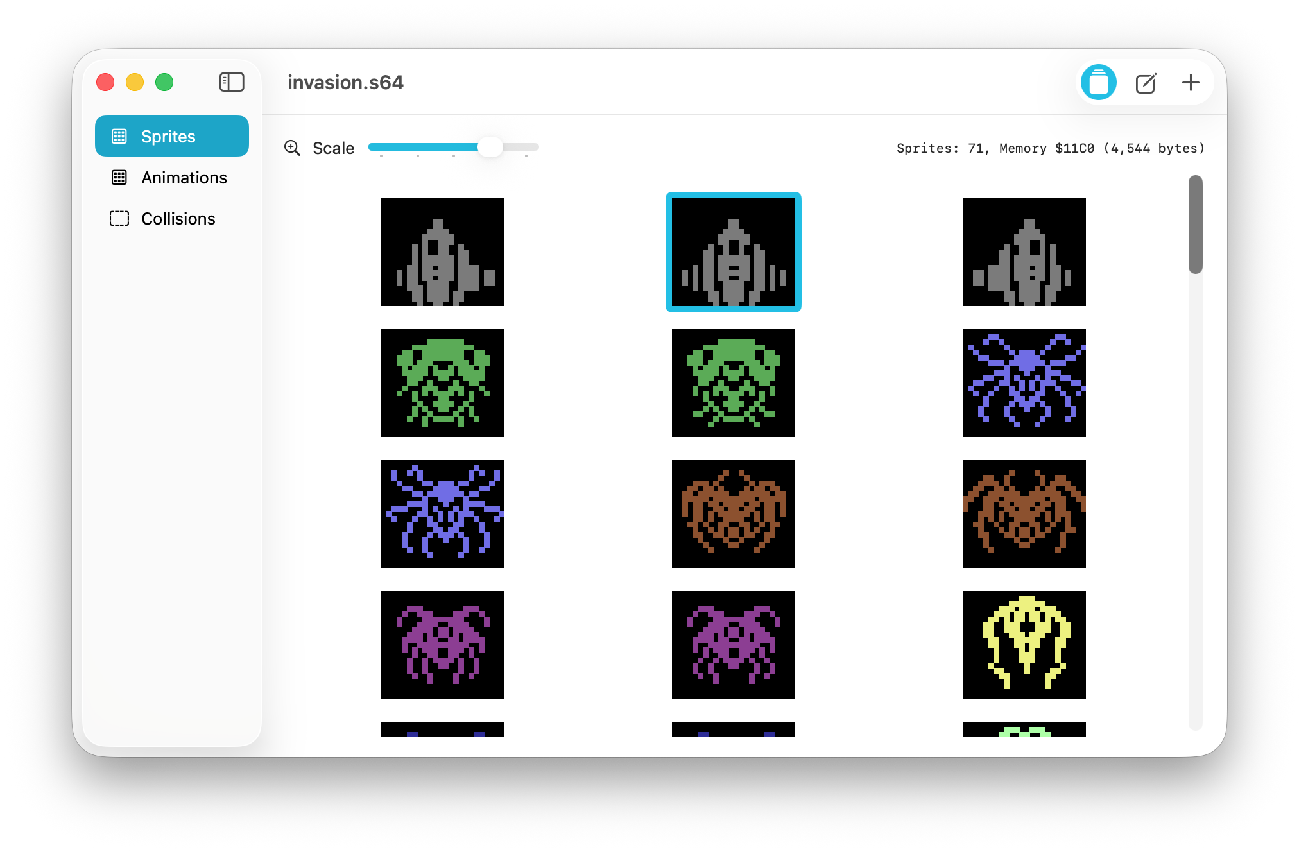This screenshot has height=852, width=1299.
Task: Select the first purple bug sprite
Action: click(443, 645)
